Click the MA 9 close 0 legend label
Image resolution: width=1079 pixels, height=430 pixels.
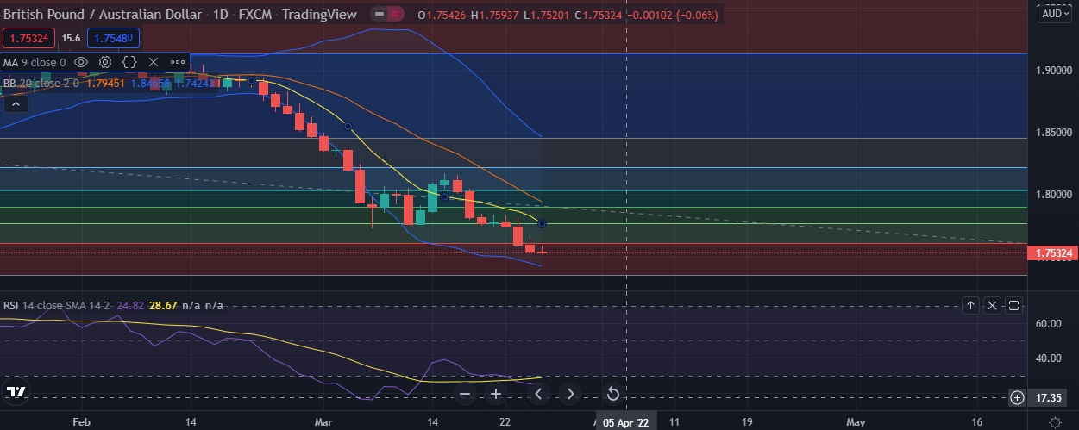[34, 62]
